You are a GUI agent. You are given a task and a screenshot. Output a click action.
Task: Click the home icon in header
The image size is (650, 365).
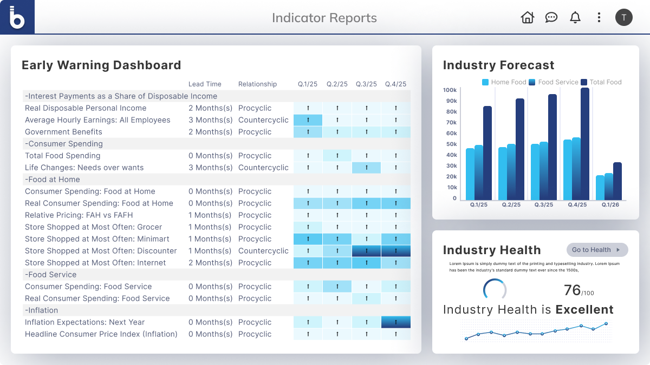point(527,17)
